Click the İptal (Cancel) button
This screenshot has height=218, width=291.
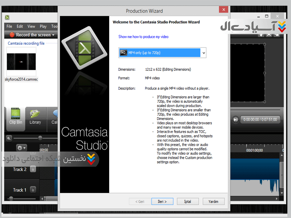[187, 201]
